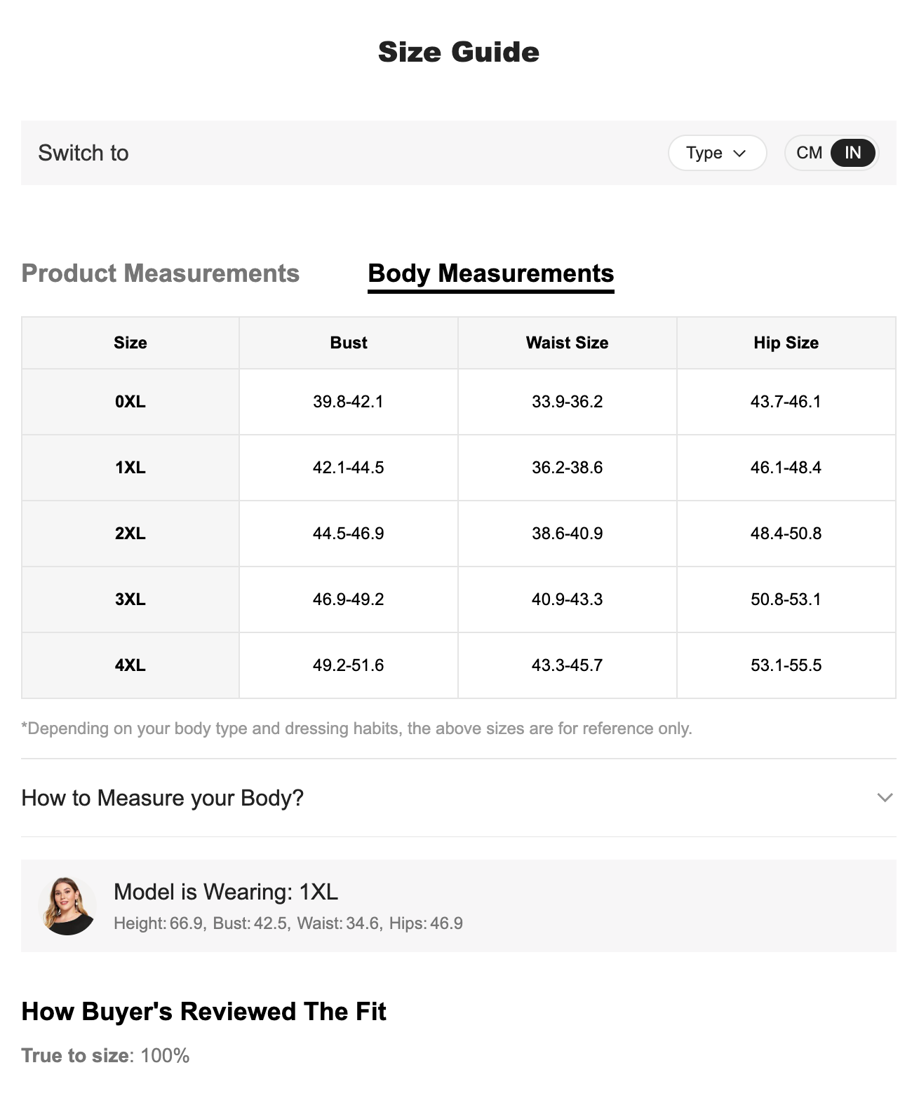
Task: Click the Hip Size column header
Action: click(x=786, y=343)
